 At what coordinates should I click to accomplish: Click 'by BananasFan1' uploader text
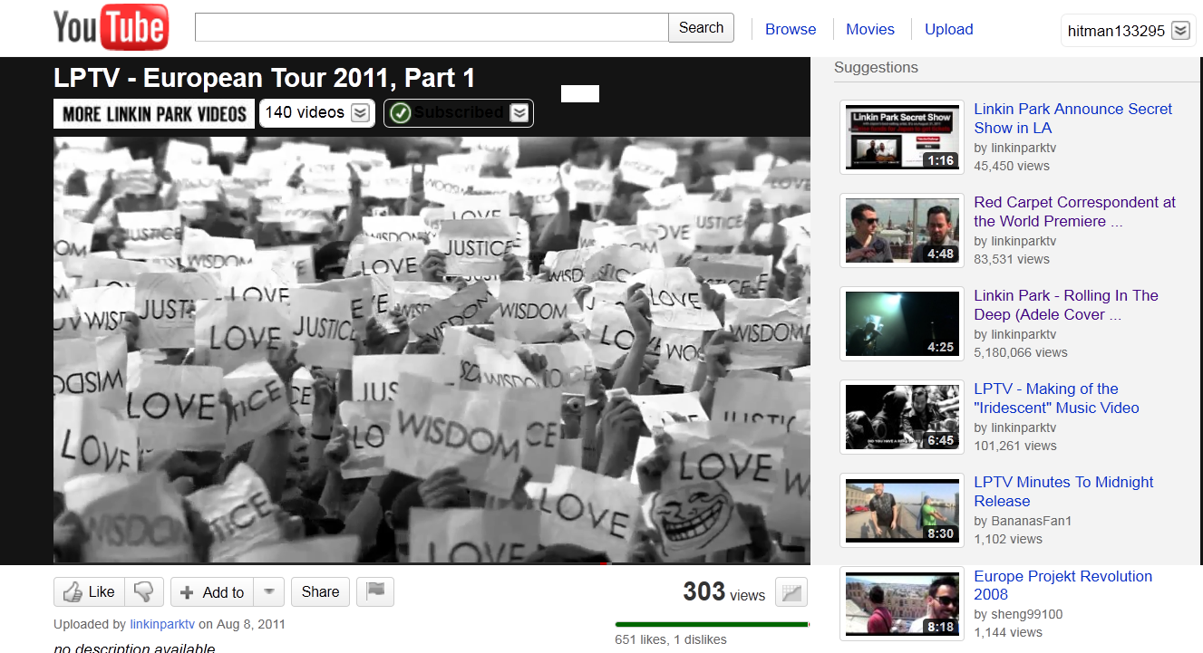click(x=1023, y=521)
